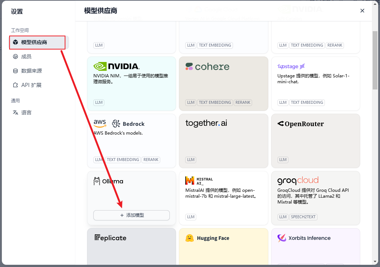Click the 工作空间 section label

(20, 30)
